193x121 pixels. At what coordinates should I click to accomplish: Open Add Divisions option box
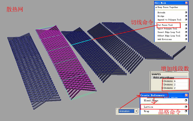pyautogui.click(x=186, y=39)
